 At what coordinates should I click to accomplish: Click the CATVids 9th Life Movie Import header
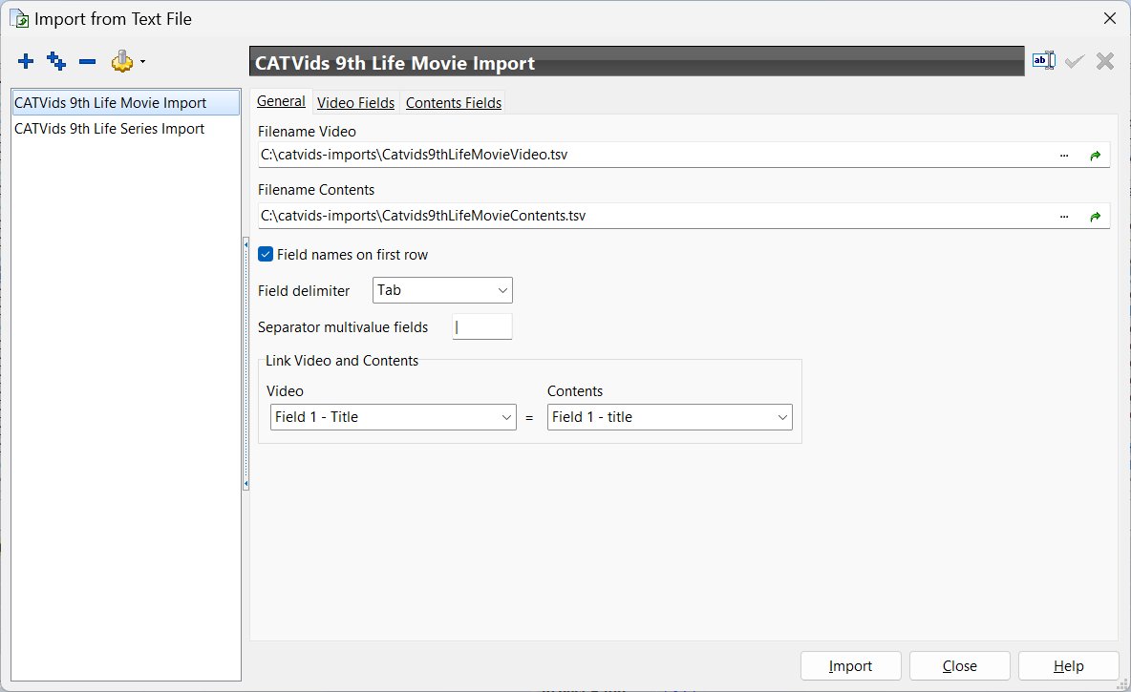coord(636,62)
